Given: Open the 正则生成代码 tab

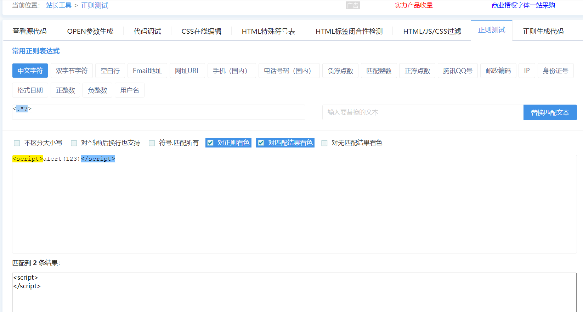Looking at the screenshot, I should (543, 31).
